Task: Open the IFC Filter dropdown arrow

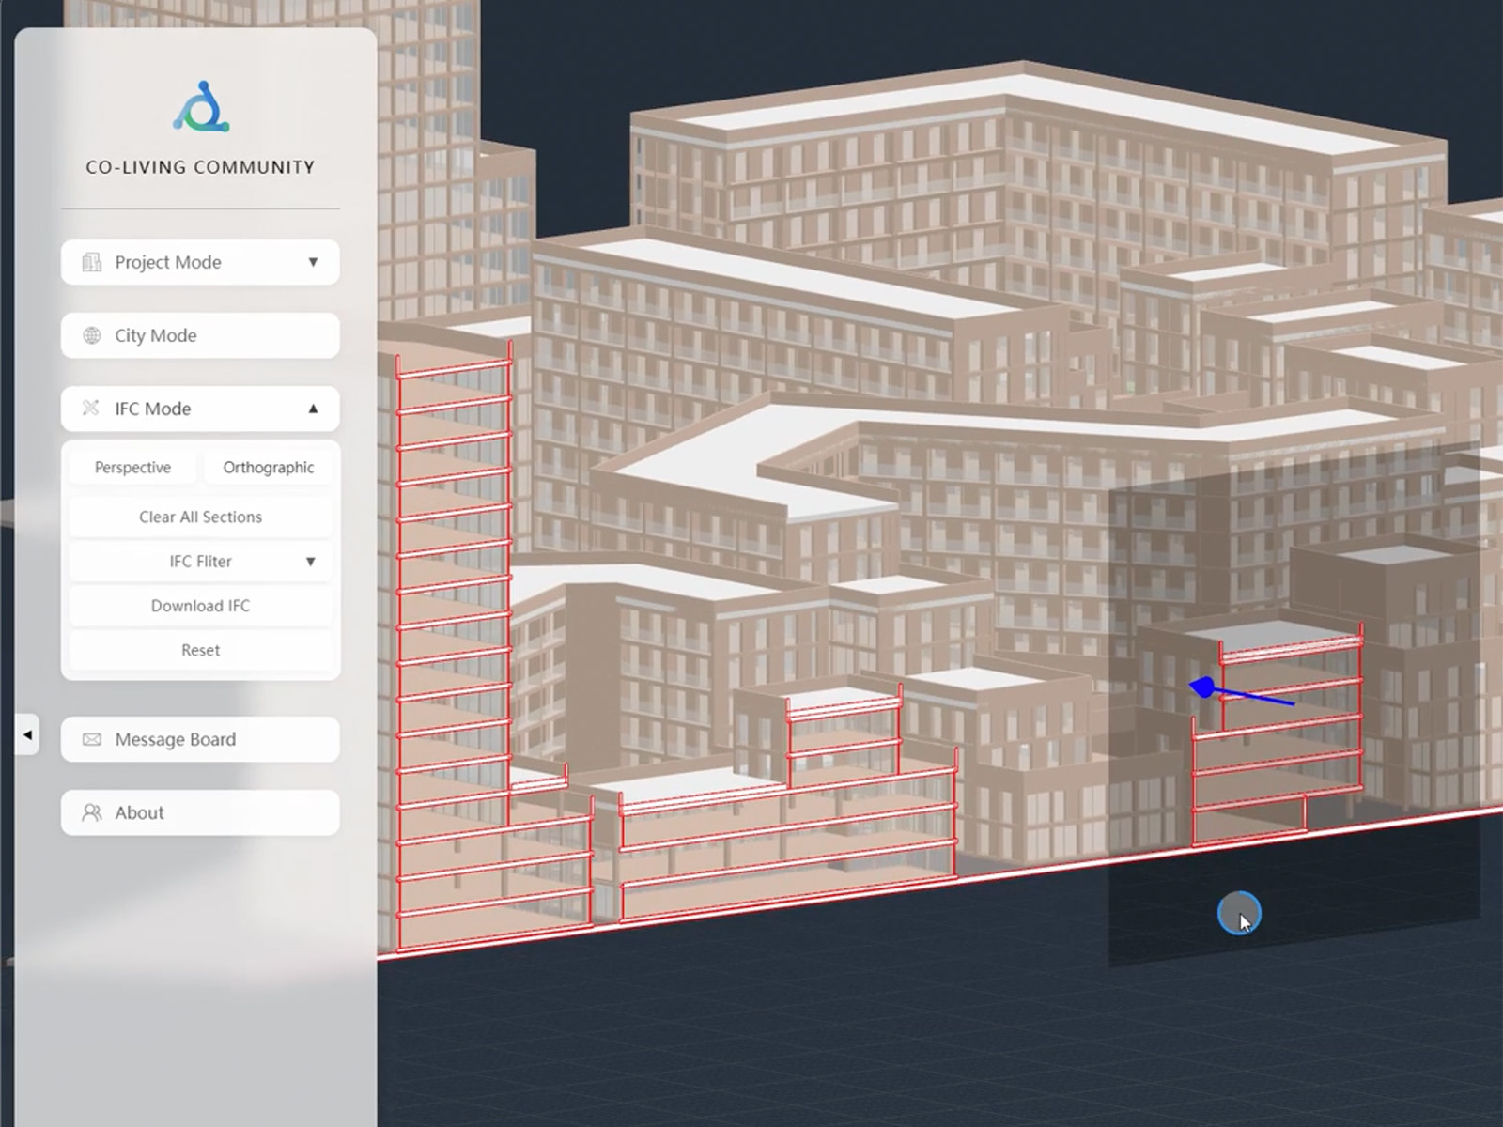Action: pos(310,562)
